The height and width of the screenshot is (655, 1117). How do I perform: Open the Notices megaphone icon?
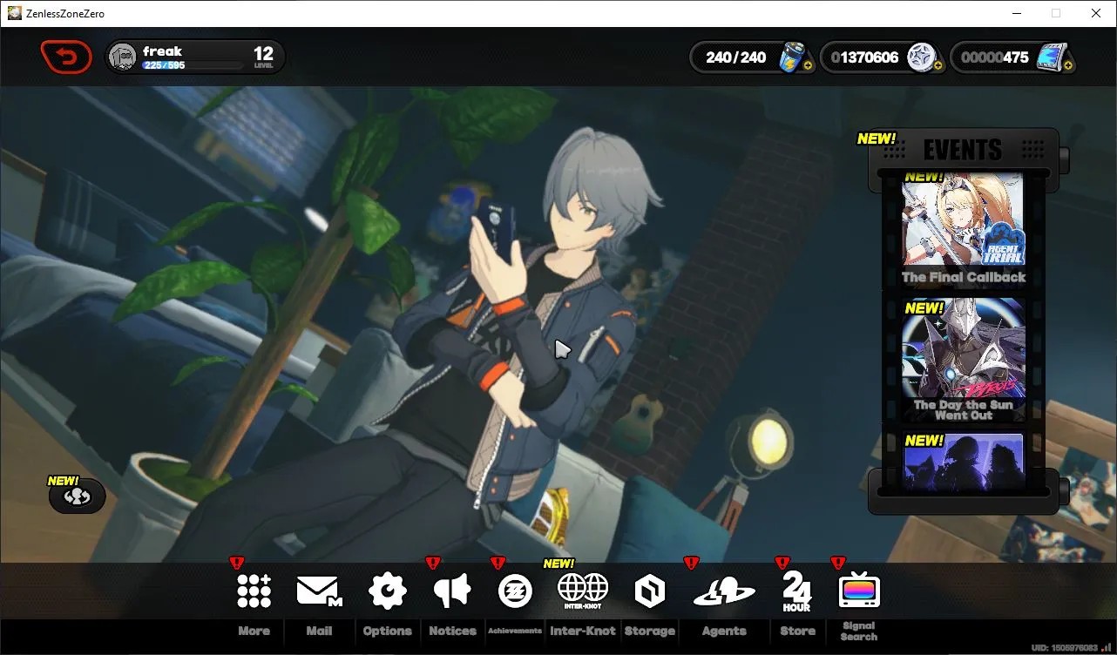point(452,591)
